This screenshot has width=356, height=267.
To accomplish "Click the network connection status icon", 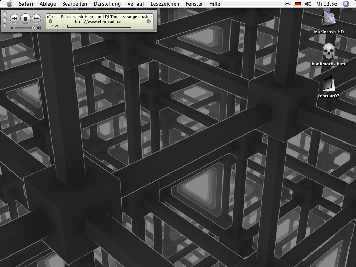I will point(288,4).
